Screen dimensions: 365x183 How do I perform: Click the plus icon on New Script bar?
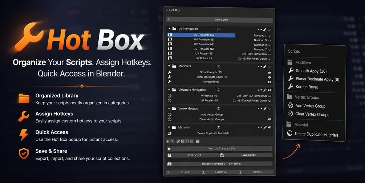[169, 19]
